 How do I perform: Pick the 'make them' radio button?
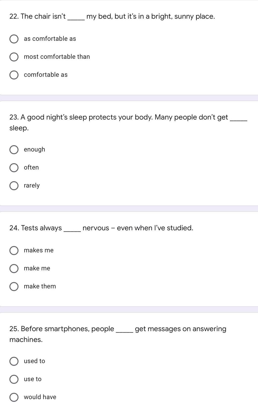[14, 286]
